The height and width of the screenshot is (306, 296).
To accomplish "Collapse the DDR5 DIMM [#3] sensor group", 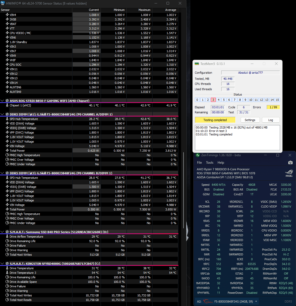I will [x=2, y=173].
